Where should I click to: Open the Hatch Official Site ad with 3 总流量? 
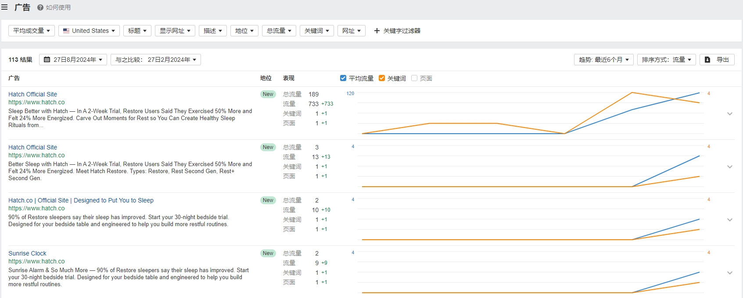(32, 147)
